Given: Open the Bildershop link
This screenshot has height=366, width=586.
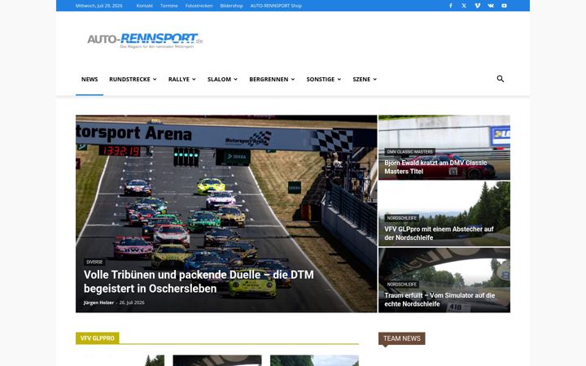Looking at the screenshot, I should pyautogui.click(x=231, y=6).
